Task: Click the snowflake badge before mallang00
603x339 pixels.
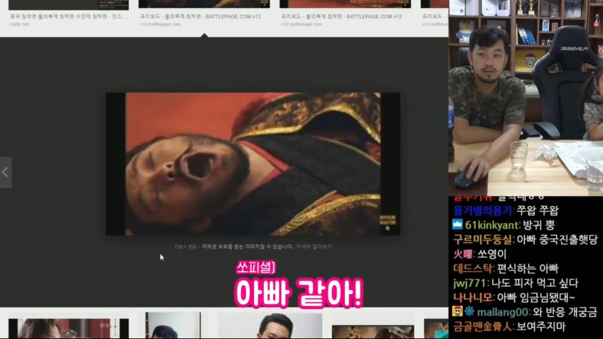Action: (468, 312)
